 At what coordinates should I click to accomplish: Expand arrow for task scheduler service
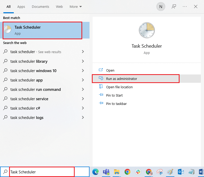(83, 99)
